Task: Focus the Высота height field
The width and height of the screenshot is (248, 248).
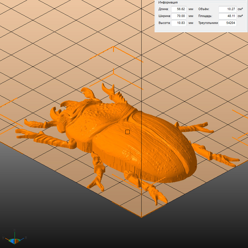Action: pyautogui.click(x=179, y=23)
